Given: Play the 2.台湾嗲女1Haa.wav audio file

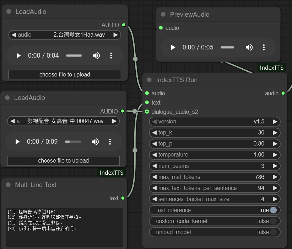Looking at the screenshot, I should [x=18, y=55].
